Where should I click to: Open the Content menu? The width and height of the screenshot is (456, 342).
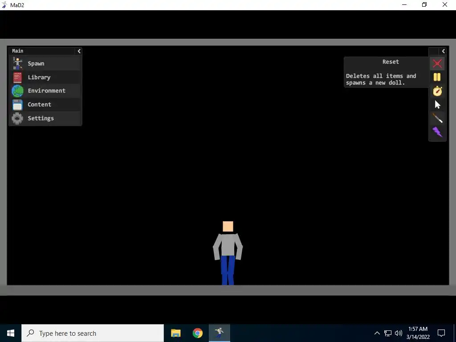45,104
